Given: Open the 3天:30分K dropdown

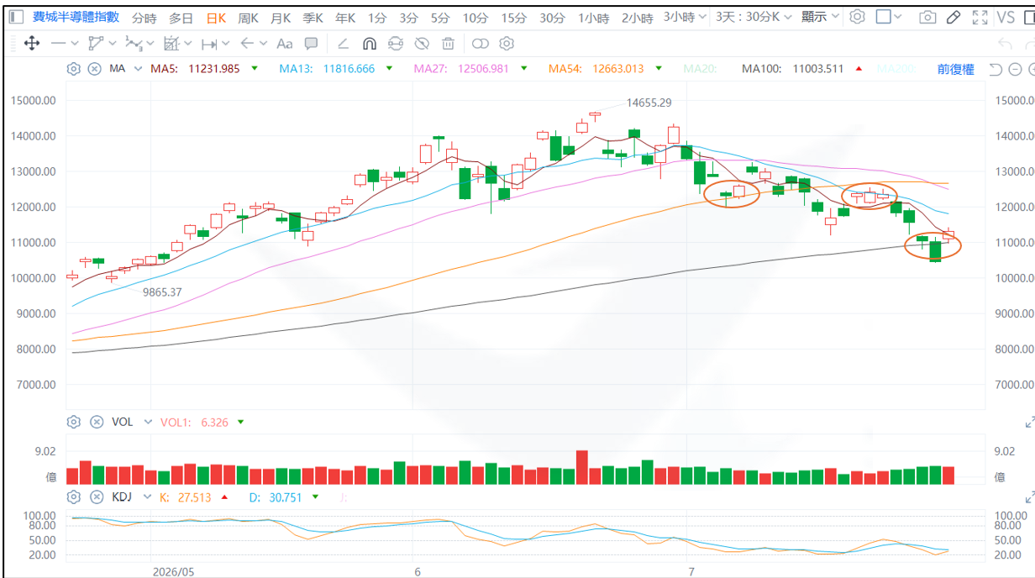Looking at the screenshot, I should (754, 17).
